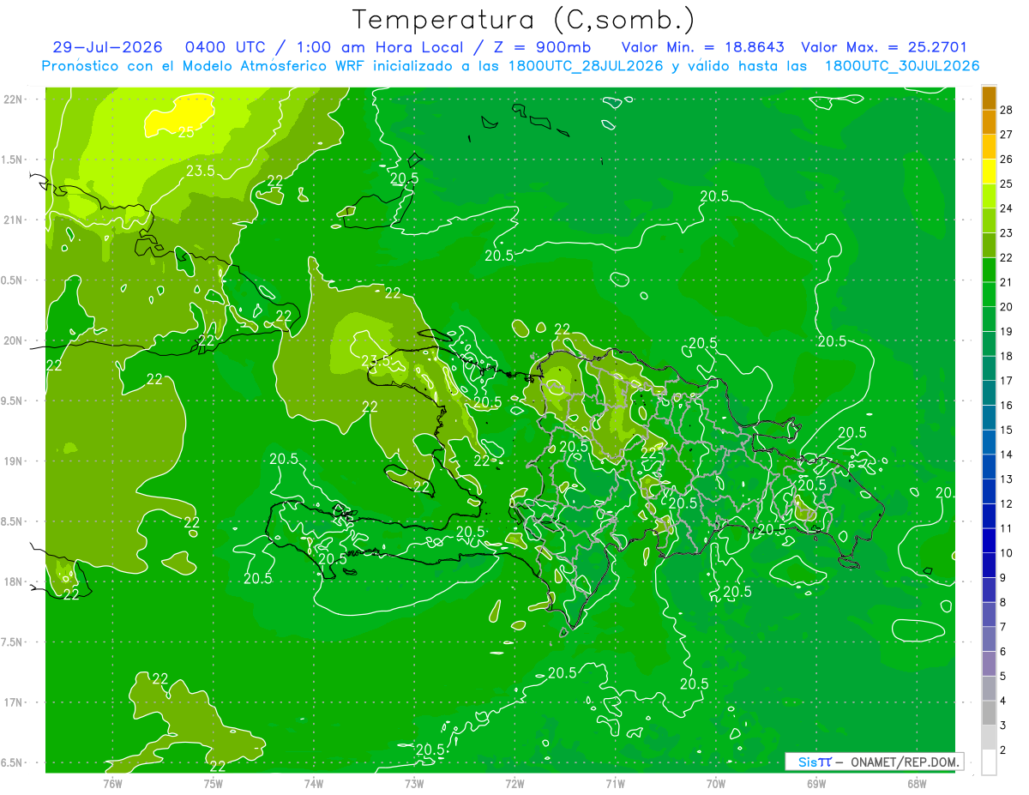This screenshot has height=795, width=1029.
Task: Click the '20N' latitude axis label
Action: [x=13, y=340]
